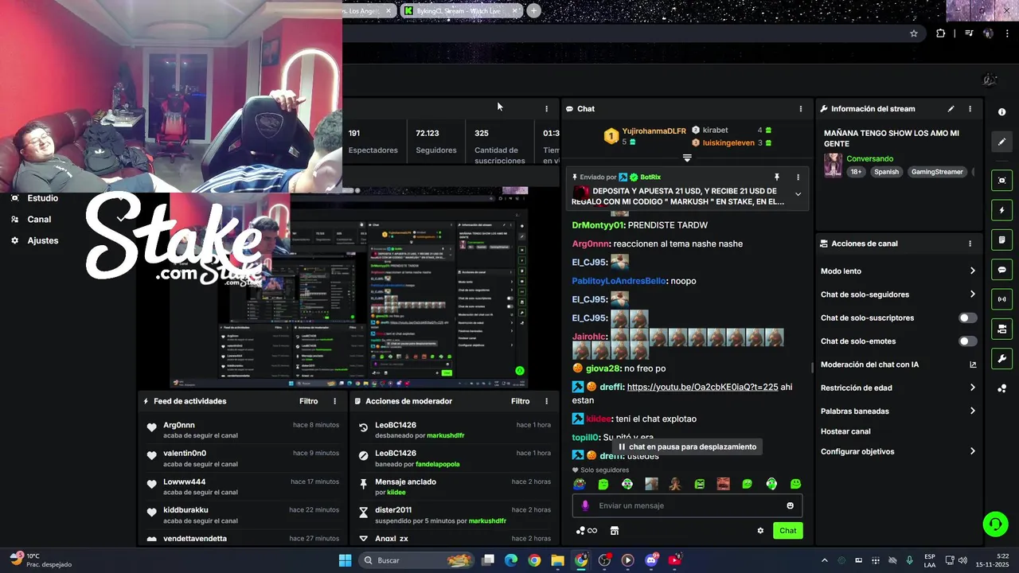Click username PablitoyLoAndresBello in chat
Image resolution: width=1019 pixels, height=573 pixels.
[619, 281]
